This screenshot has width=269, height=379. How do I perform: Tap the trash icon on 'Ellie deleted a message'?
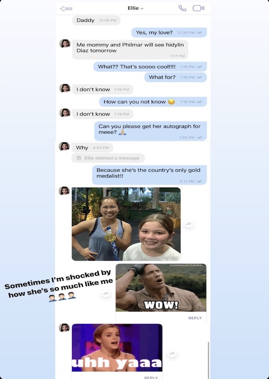click(79, 158)
